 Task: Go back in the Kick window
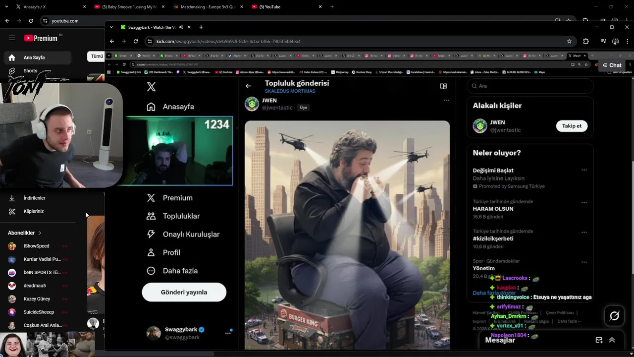(x=112, y=41)
